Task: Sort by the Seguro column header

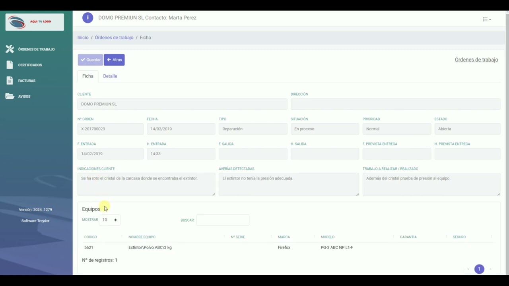Action: [459, 237]
